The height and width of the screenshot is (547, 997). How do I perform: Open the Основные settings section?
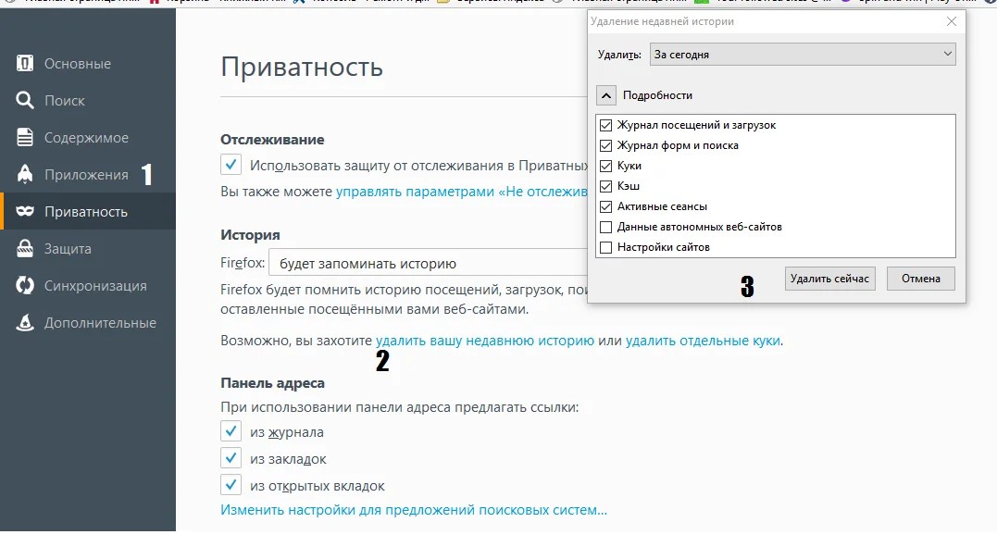tap(88, 63)
